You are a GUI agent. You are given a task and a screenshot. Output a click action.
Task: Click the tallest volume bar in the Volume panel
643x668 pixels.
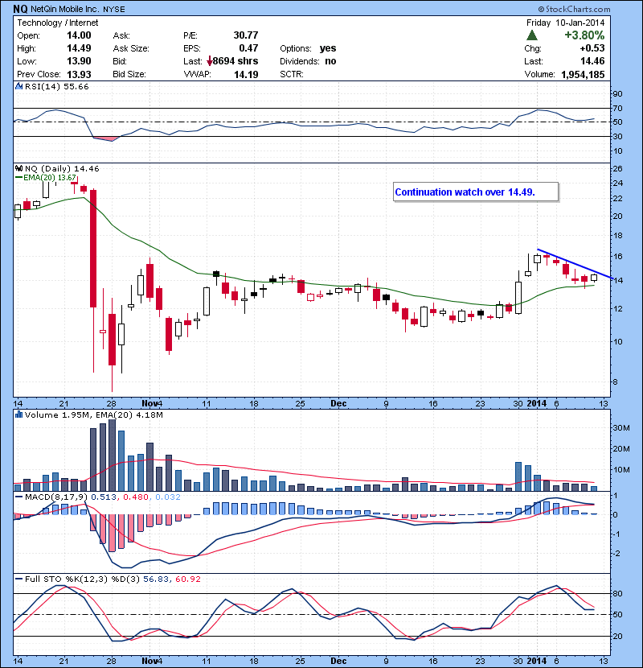(113, 455)
